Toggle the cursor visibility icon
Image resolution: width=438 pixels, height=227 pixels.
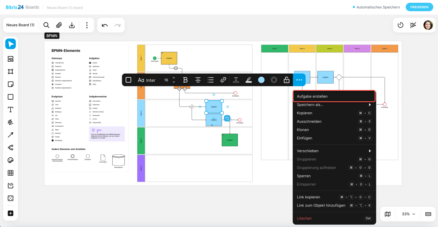click(x=413, y=25)
